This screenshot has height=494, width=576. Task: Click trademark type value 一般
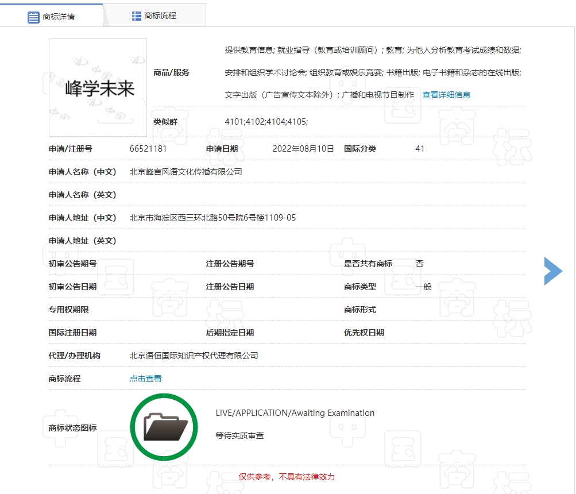tap(424, 287)
